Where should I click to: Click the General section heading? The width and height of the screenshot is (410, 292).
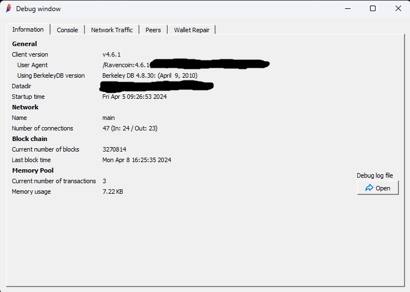(24, 44)
